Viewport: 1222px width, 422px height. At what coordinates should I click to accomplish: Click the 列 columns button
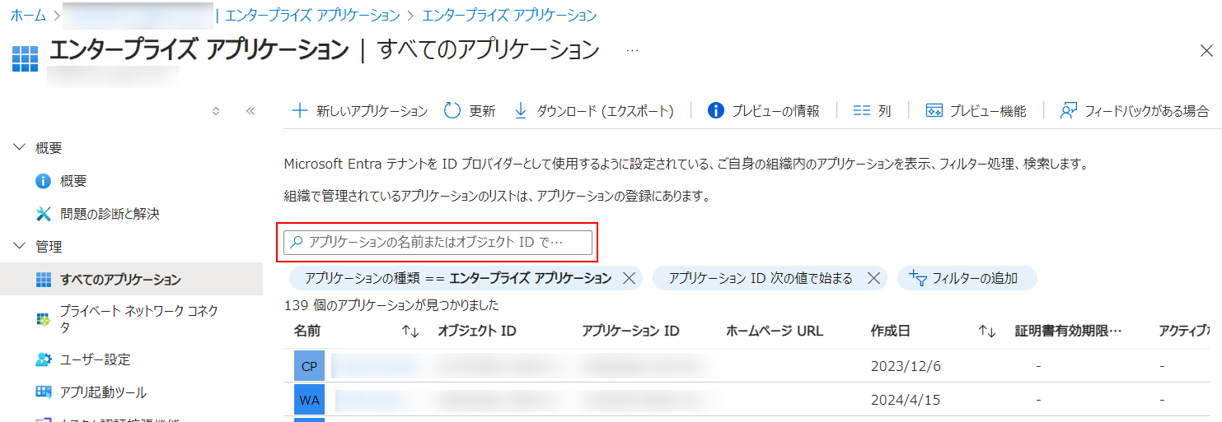click(872, 111)
